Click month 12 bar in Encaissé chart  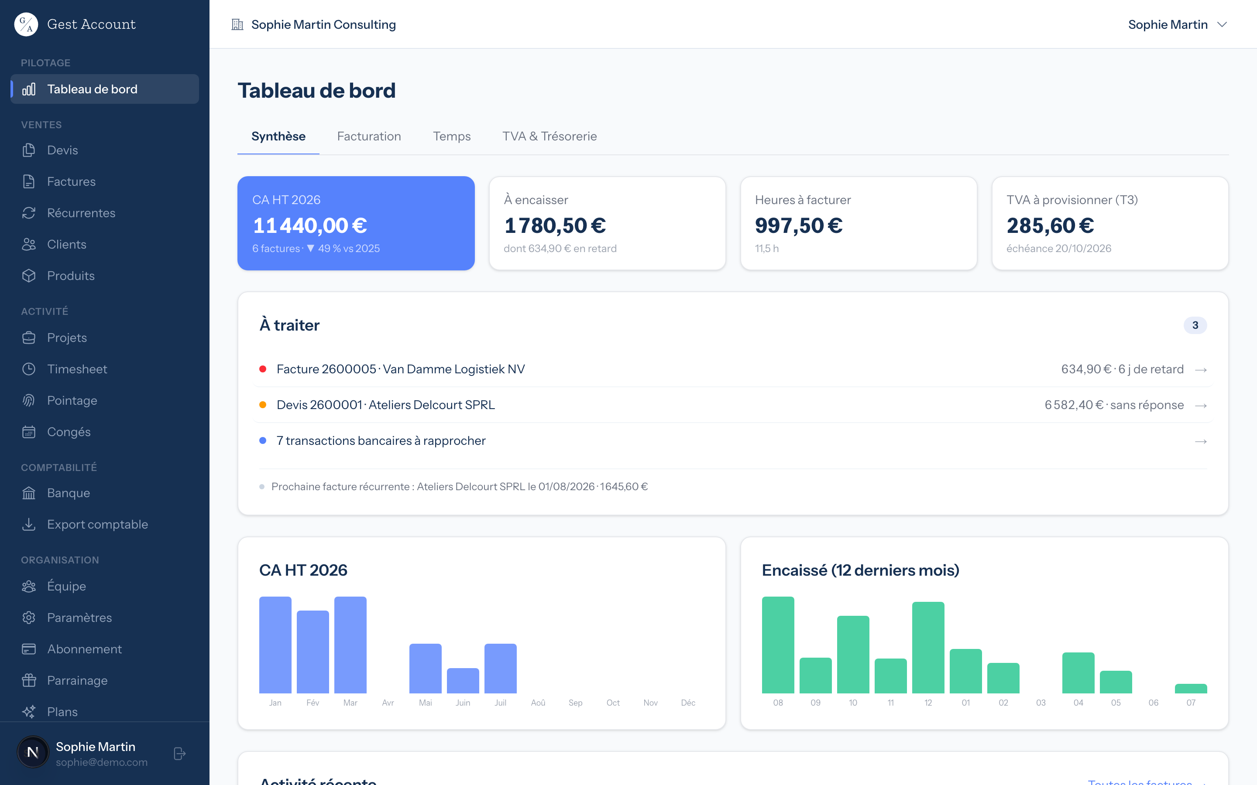[x=927, y=648]
